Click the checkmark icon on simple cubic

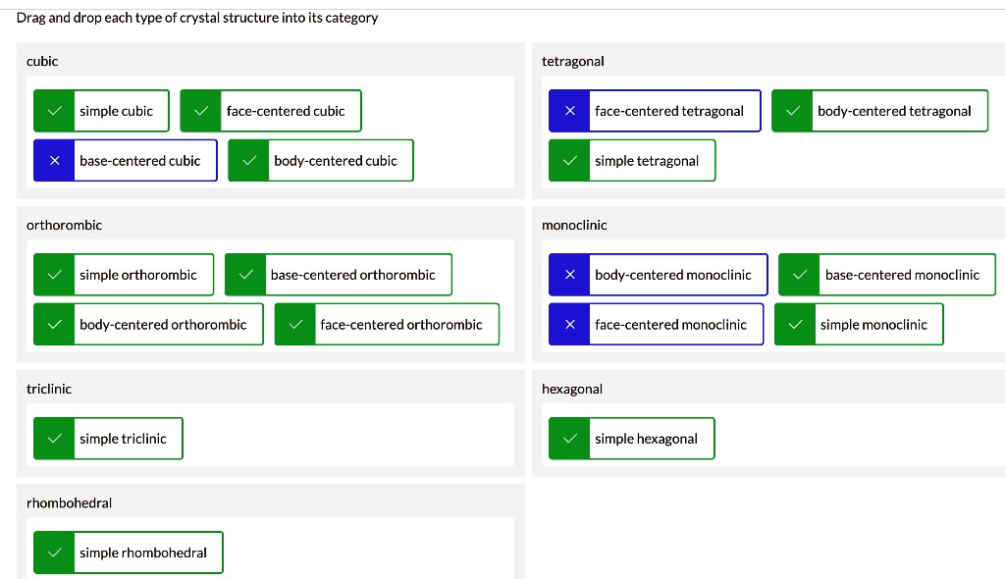55,111
